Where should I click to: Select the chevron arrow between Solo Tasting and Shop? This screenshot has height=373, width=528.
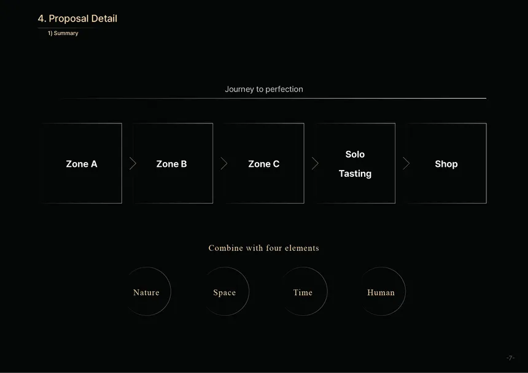coord(406,163)
